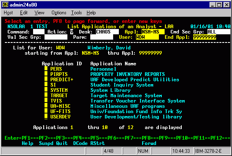Click the PF5 RStrt function key label
Viewport: 232px width, 156px height.
(98, 143)
